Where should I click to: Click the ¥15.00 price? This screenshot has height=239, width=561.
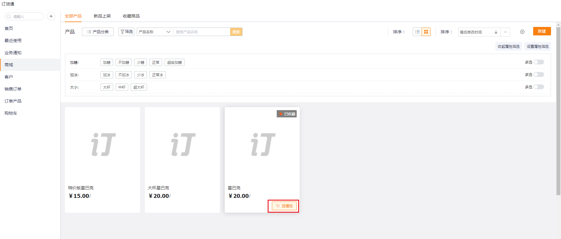(x=79, y=196)
